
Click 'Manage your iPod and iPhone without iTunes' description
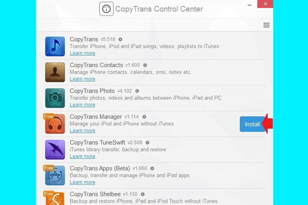point(122,124)
